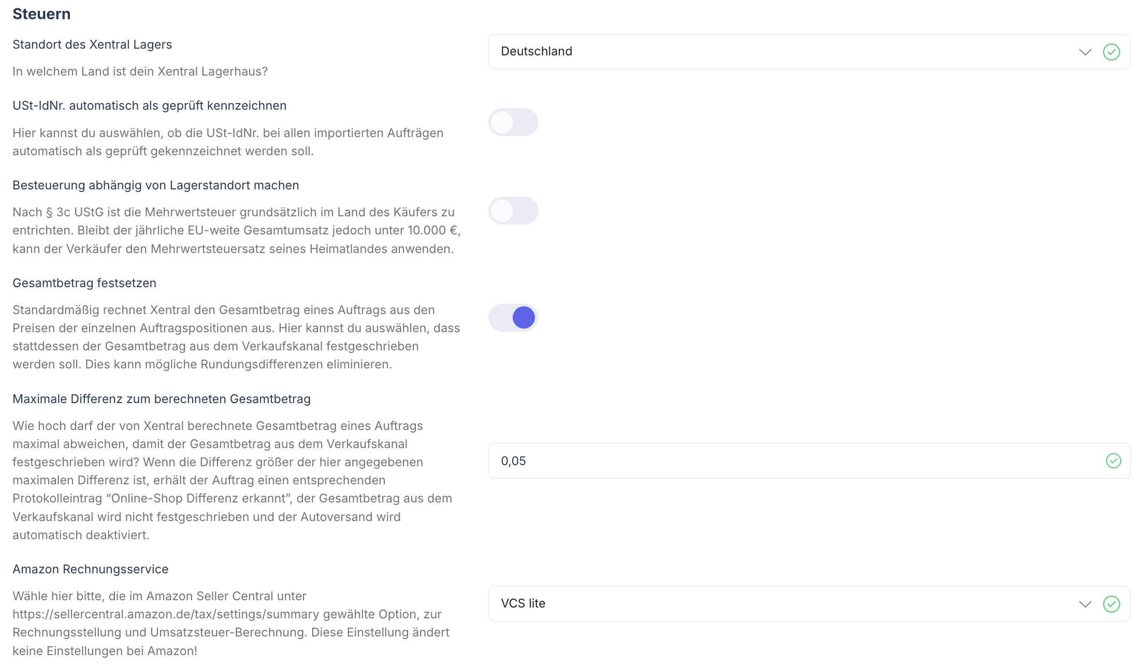Image resolution: width=1145 pixels, height=667 pixels.
Task: Click 'Besteuerung abhängig von Lagerstandort machen' label
Action: coord(155,185)
